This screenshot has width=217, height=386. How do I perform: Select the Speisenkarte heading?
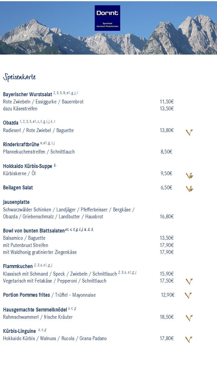[x=20, y=77]
